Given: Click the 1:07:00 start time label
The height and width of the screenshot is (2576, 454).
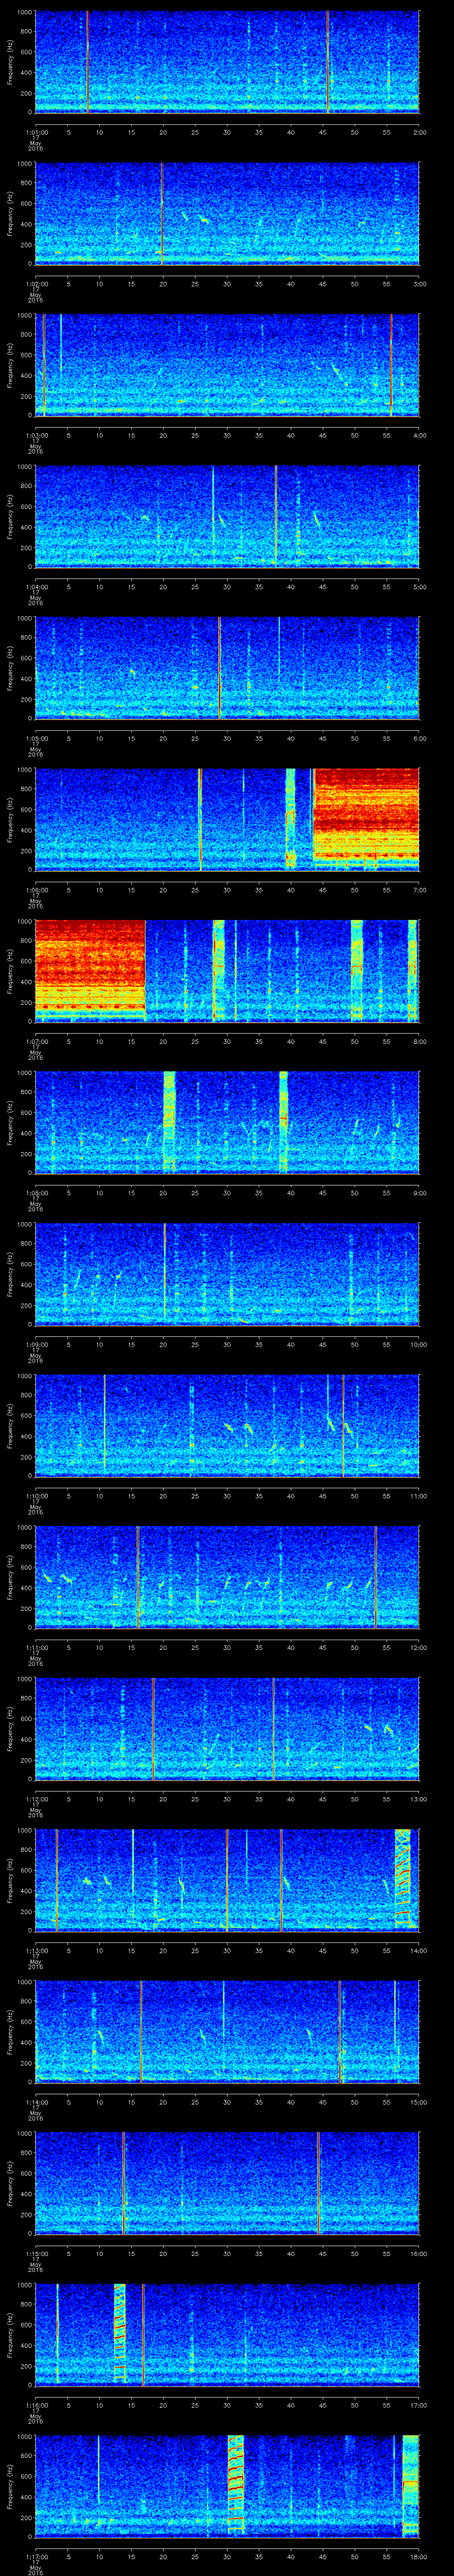Looking at the screenshot, I should click(36, 1041).
